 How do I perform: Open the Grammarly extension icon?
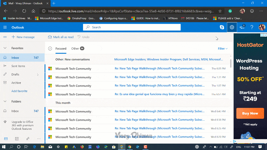(230, 11)
